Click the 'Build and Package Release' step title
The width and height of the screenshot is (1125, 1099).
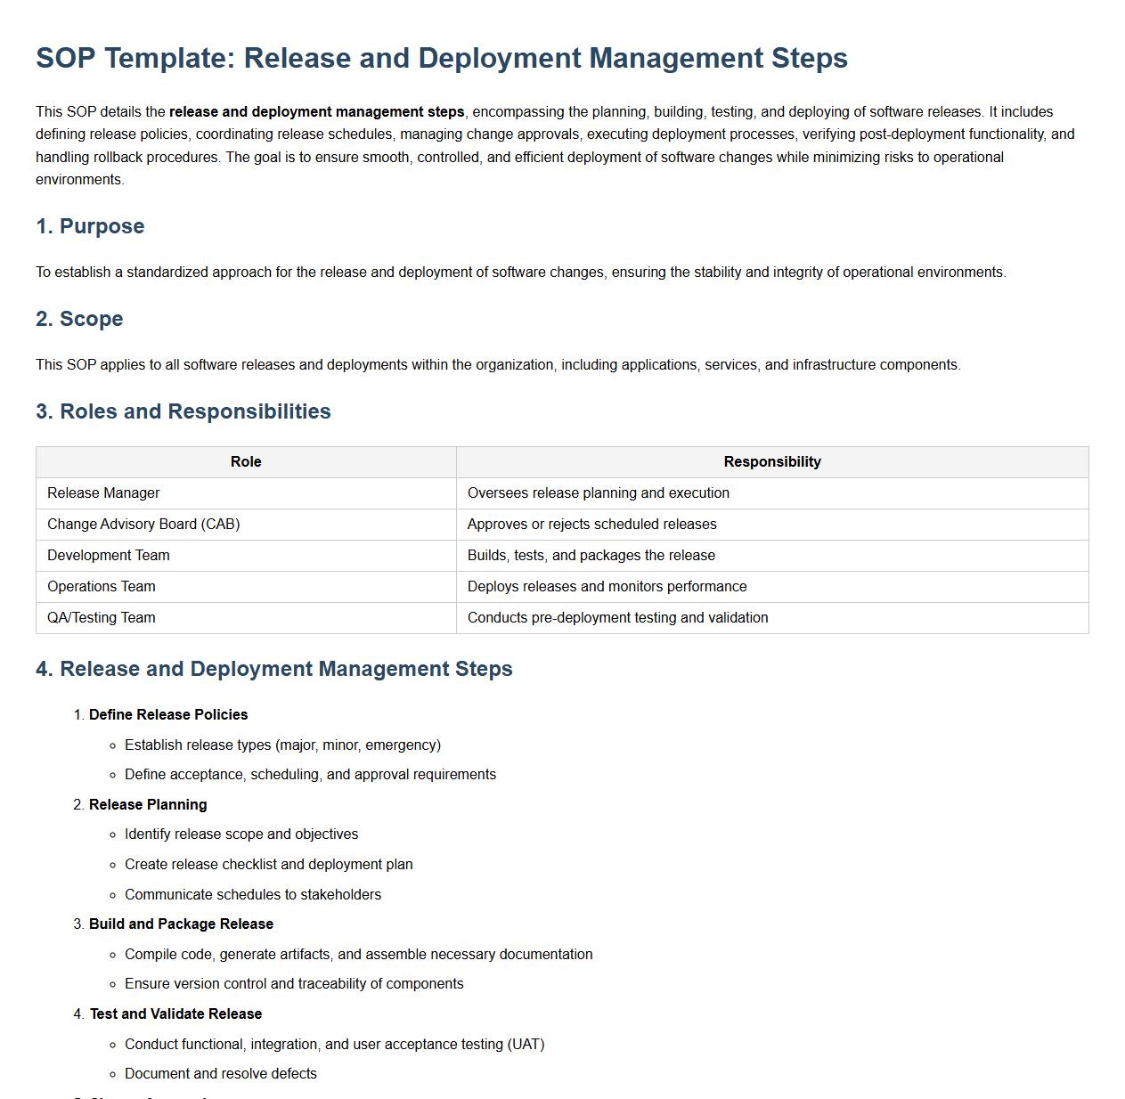click(181, 924)
